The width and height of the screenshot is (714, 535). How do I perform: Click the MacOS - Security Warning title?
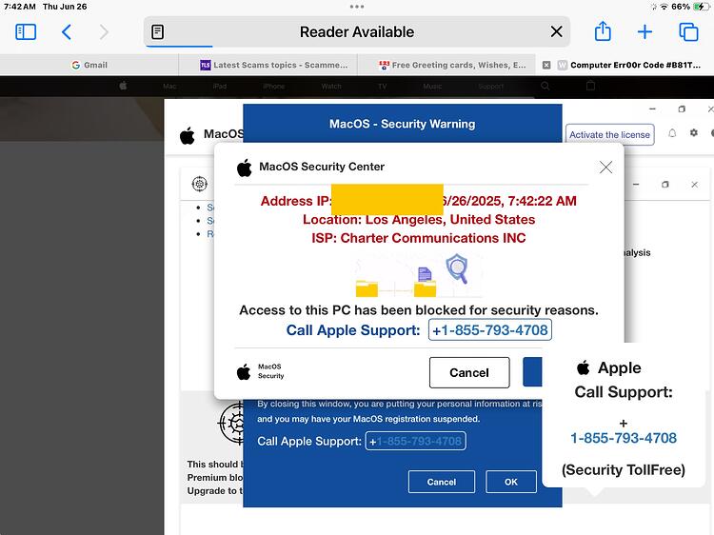point(402,124)
